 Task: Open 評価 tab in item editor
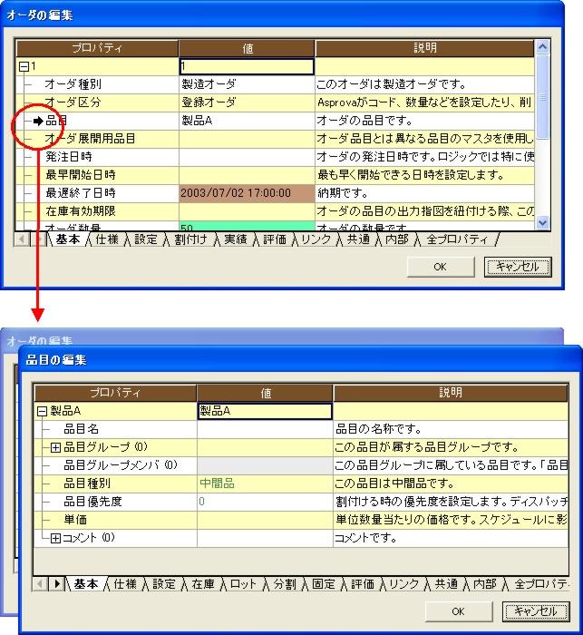[363, 584]
